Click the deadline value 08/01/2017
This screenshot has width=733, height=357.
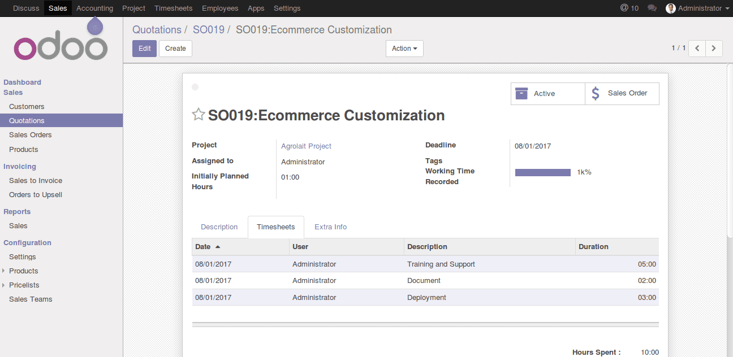click(x=533, y=146)
